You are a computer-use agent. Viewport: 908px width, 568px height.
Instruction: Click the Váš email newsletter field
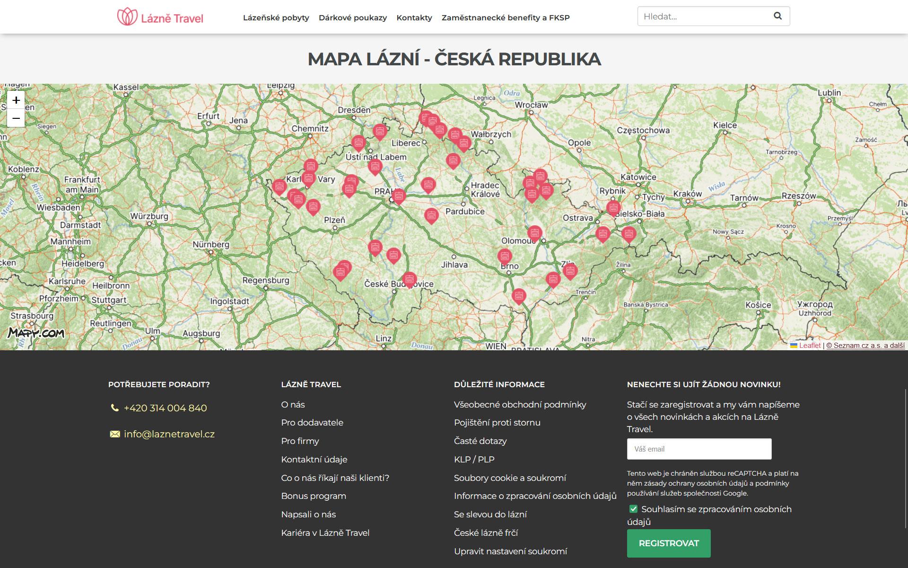[x=699, y=449]
